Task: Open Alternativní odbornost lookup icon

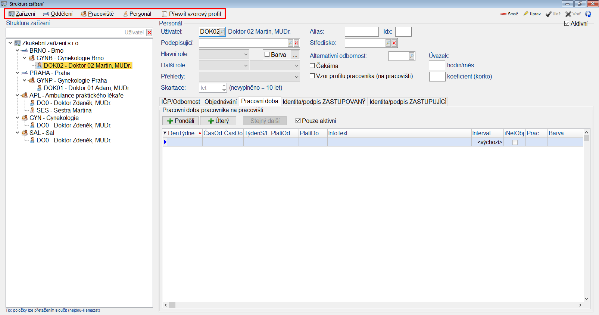Action: coord(411,56)
